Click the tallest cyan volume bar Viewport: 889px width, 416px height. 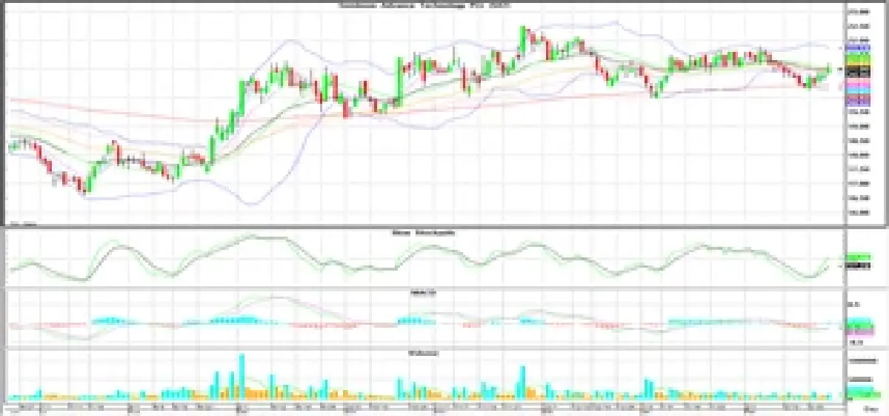[242, 374]
